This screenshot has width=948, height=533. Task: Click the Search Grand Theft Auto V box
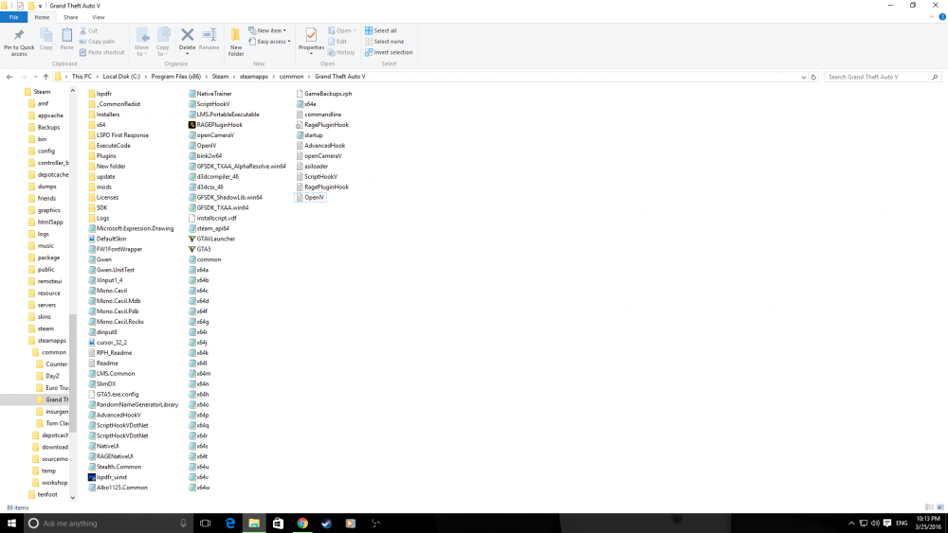882,77
